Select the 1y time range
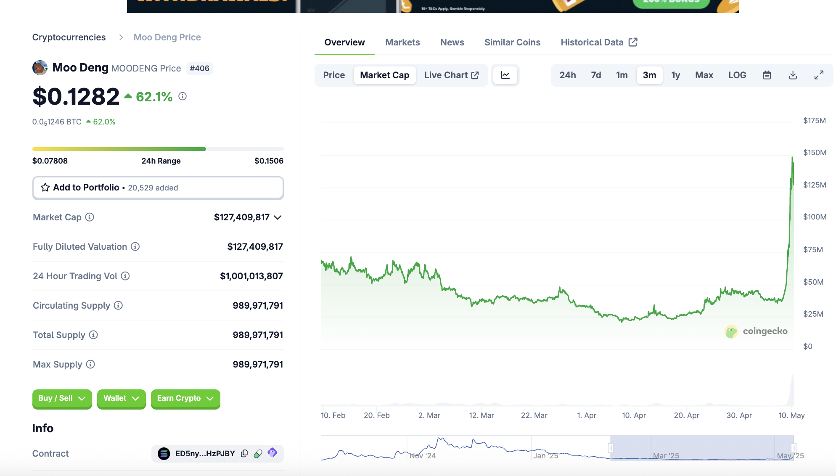The height and width of the screenshot is (476, 836). 675,75
